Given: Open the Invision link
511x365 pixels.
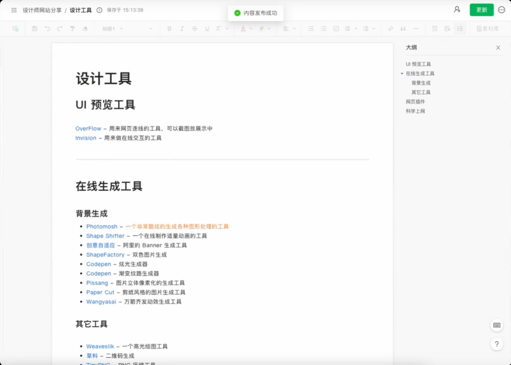Looking at the screenshot, I should pyautogui.click(x=86, y=138).
